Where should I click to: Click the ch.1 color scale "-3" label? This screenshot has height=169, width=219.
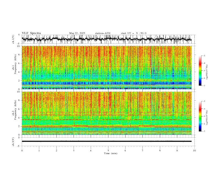204,56
